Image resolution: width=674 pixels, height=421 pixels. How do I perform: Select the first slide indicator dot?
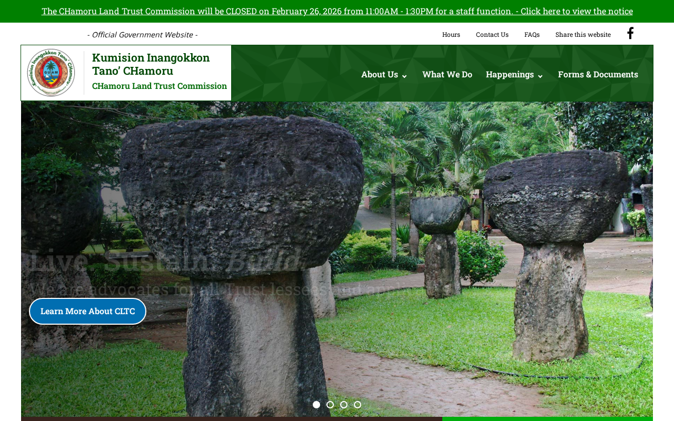point(316,405)
